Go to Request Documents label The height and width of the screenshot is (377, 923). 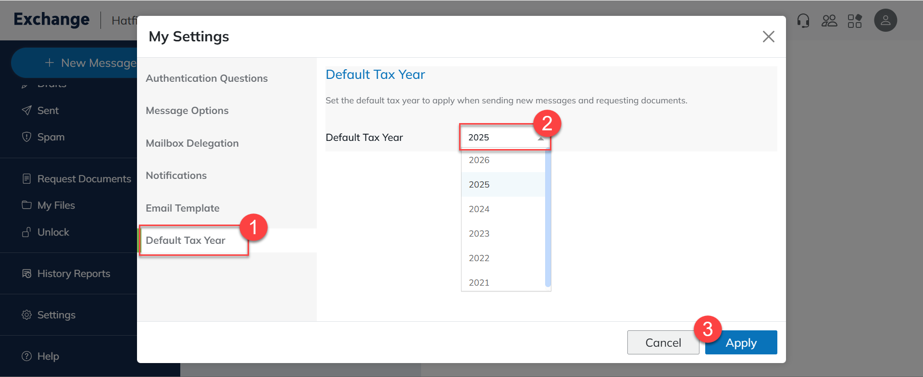click(x=84, y=179)
